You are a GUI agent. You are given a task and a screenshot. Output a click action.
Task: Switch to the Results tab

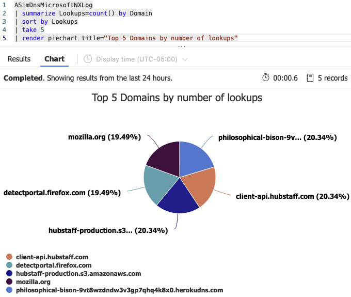point(19,59)
